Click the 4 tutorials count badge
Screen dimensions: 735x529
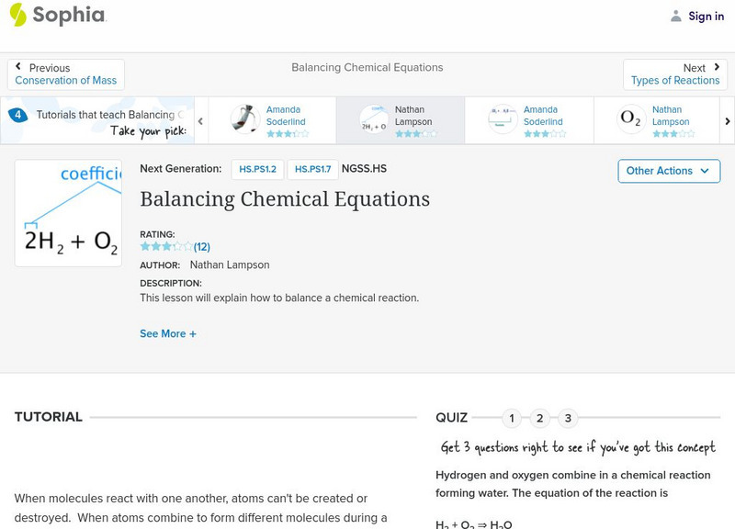point(17,116)
